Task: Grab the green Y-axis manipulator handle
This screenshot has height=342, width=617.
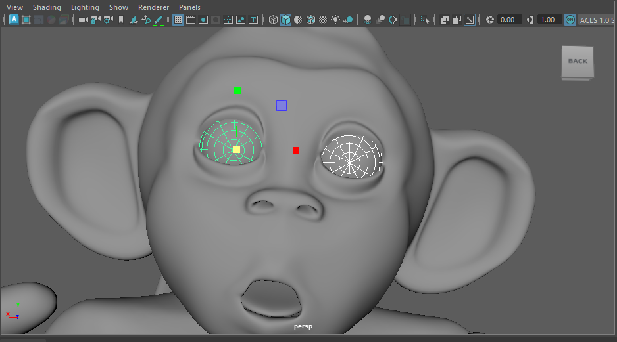Action: coord(237,91)
